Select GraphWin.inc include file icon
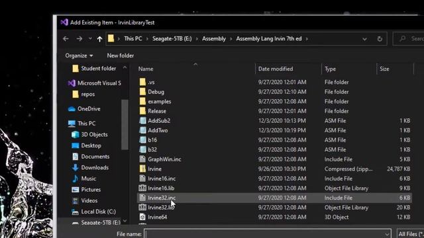424x238 pixels. point(142,159)
